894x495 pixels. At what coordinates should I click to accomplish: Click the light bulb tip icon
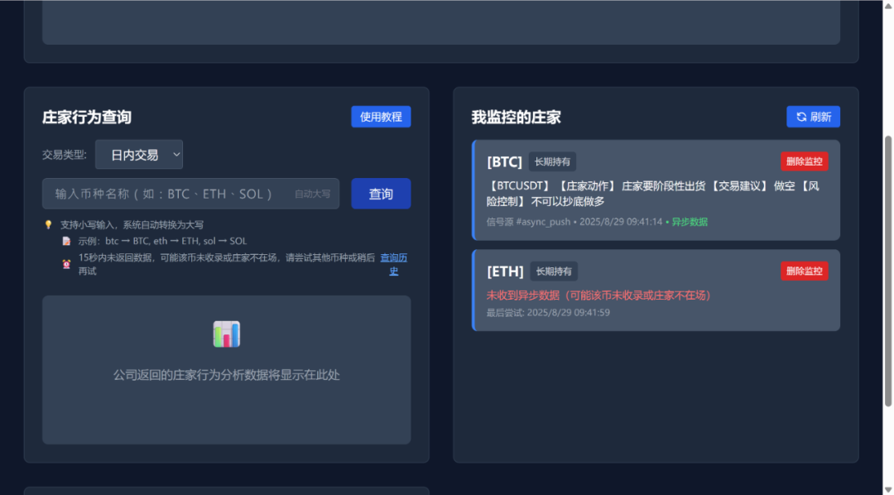coord(49,224)
